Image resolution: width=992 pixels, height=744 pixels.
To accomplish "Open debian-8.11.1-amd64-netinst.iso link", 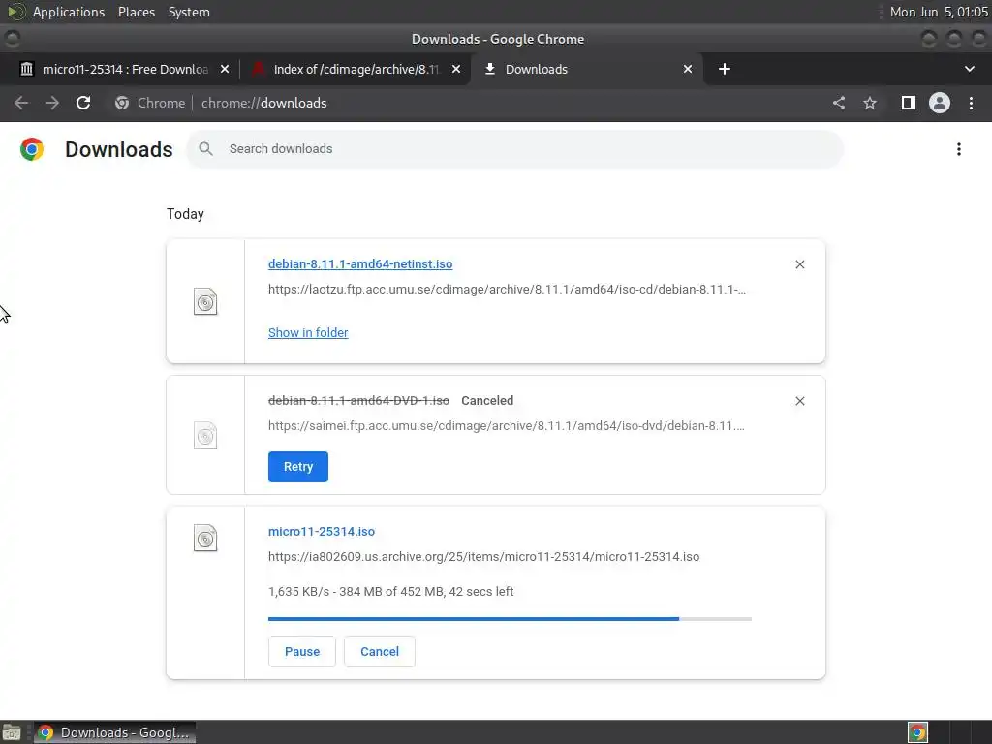I will pyautogui.click(x=360, y=263).
